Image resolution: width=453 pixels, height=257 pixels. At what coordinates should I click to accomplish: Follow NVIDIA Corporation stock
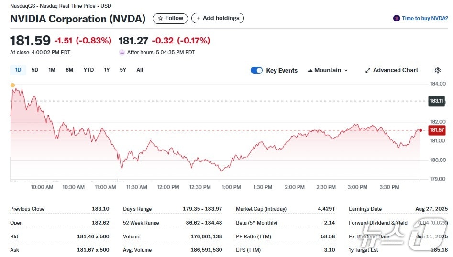170,18
